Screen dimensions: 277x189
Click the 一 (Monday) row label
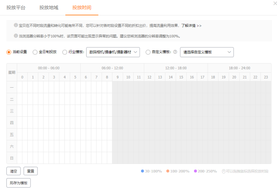pyautogui.click(x=12, y=87)
